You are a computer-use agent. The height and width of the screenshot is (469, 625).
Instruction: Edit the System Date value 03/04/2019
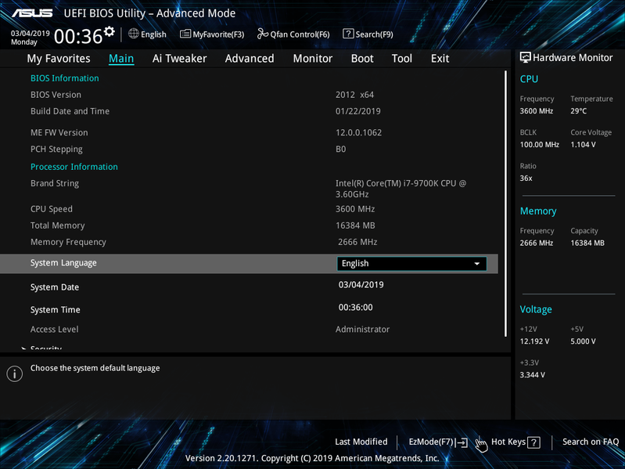pyautogui.click(x=361, y=285)
